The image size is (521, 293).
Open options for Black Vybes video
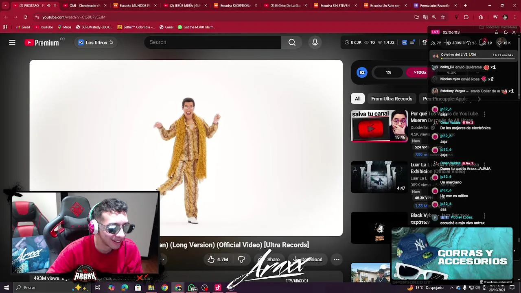coord(484,216)
